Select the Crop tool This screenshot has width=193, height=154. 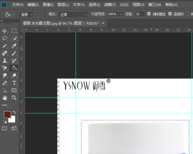pyautogui.click(x=5, y=46)
